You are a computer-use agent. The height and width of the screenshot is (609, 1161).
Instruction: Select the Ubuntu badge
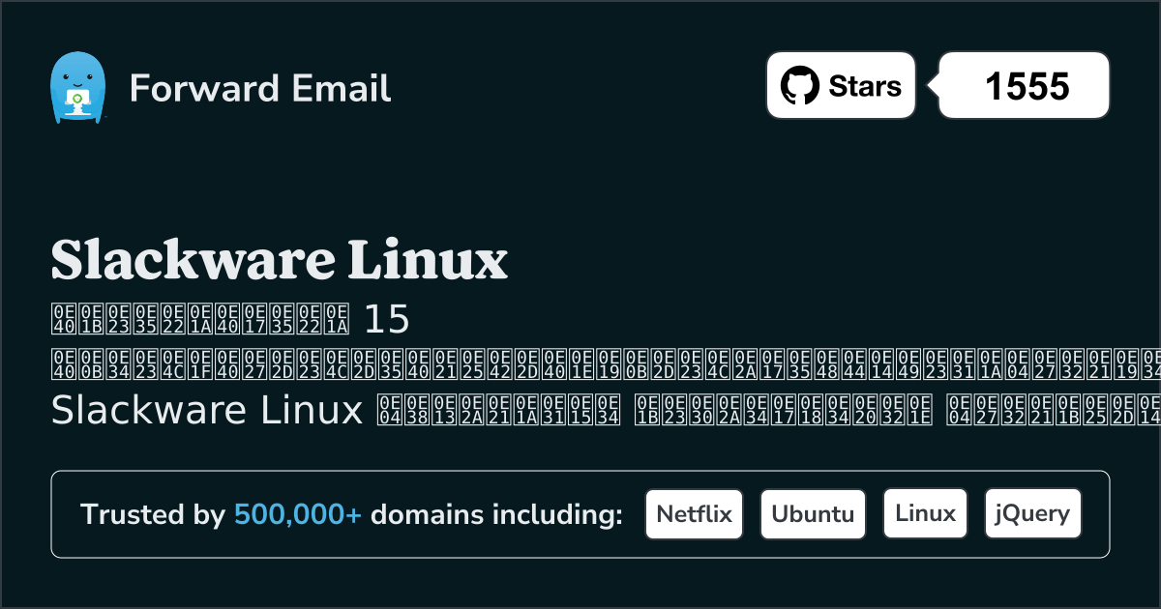pos(813,513)
